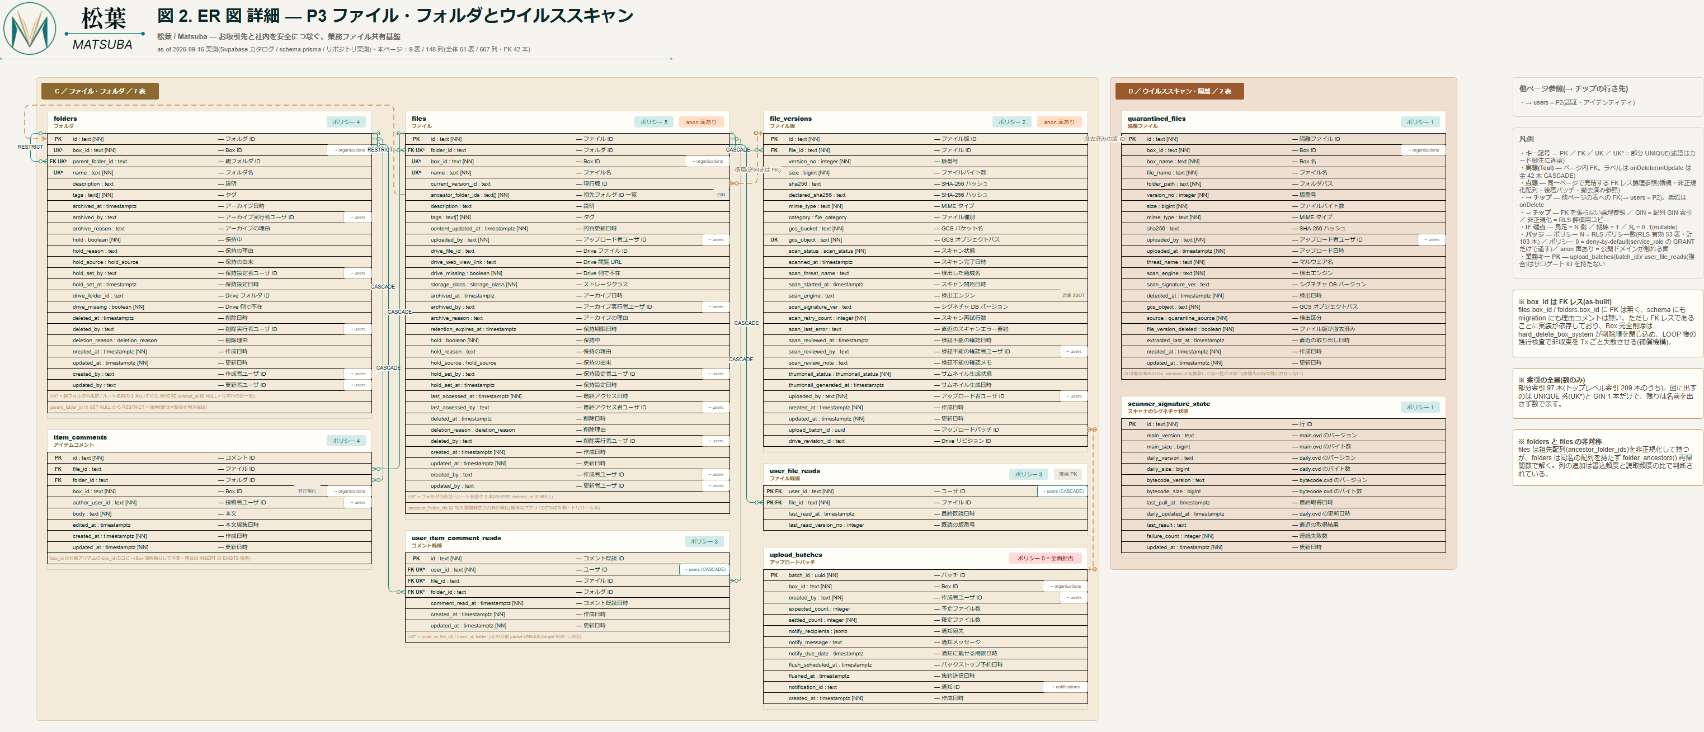Click the 複合 PK badge on user_file_reads

click(1067, 474)
